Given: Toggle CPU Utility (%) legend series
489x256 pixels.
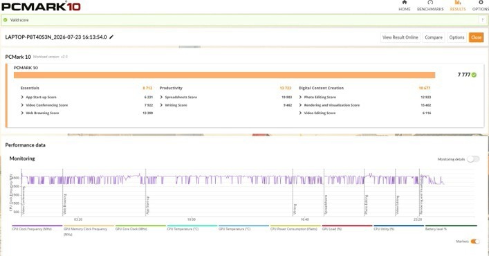Looking at the screenshot, I should click(398, 228).
